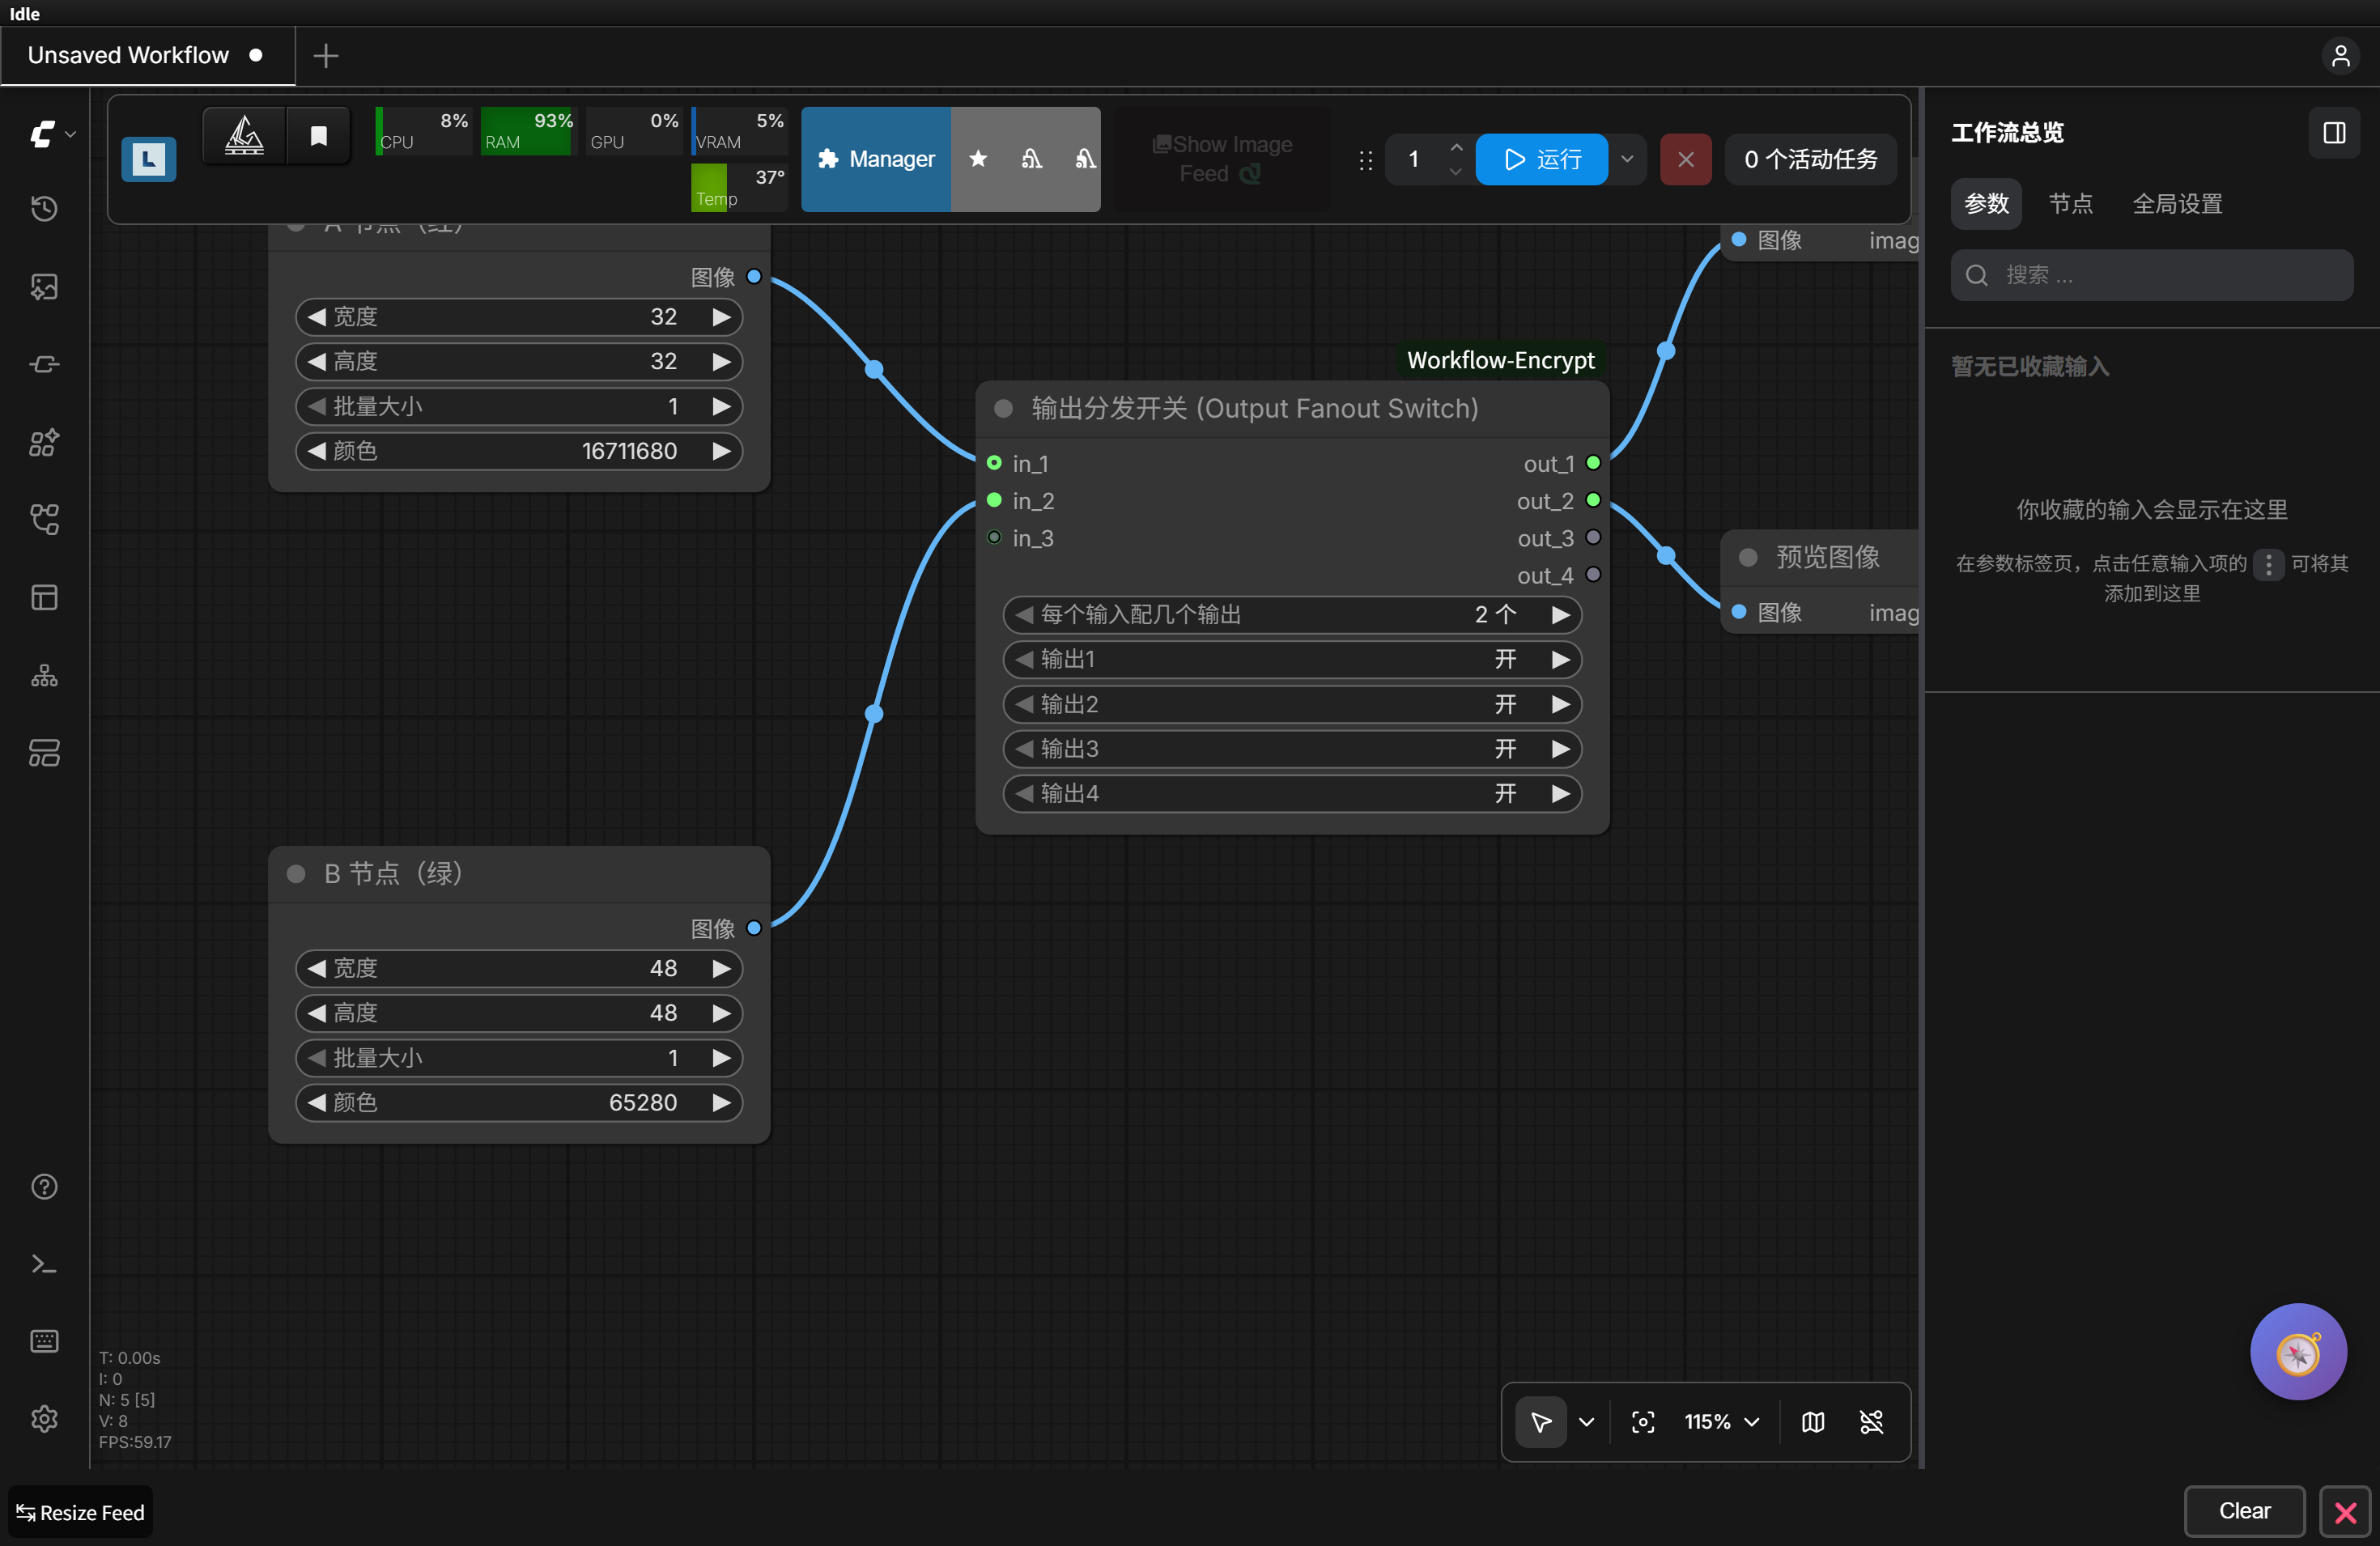Toggle 输出3 switch in Fanout node
This screenshot has width=2380, height=1546.
pos(1292,749)
